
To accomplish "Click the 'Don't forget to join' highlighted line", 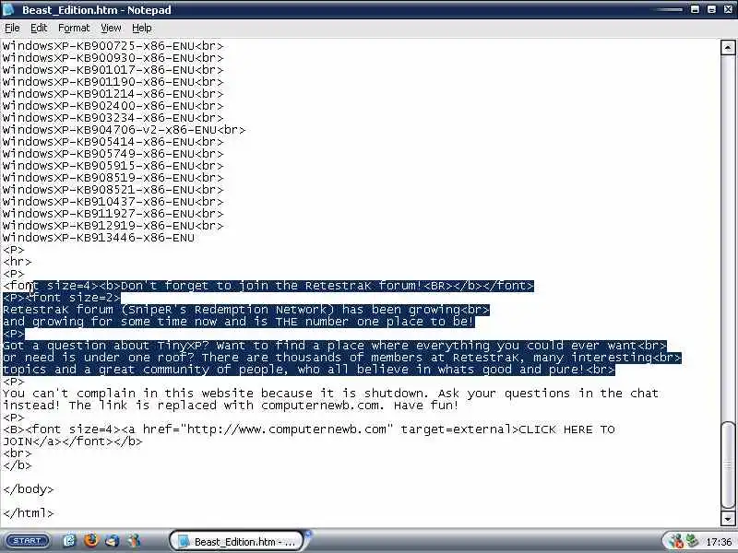I will (268, 286).
